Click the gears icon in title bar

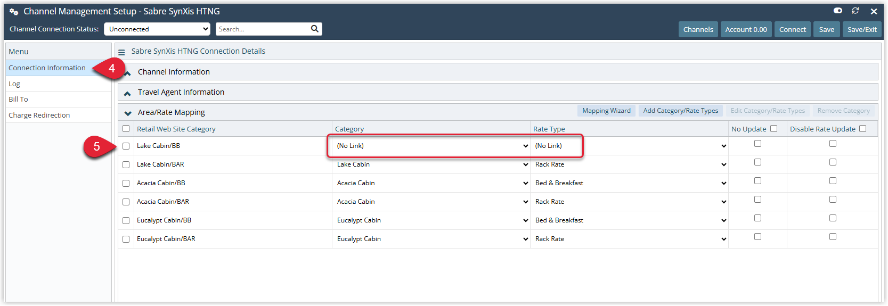pos(14,12)
